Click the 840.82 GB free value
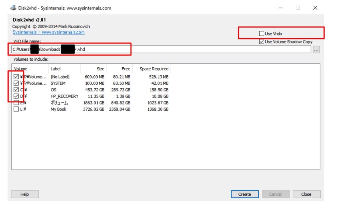This screenshot has height=207, width=340. coord(121,103)
